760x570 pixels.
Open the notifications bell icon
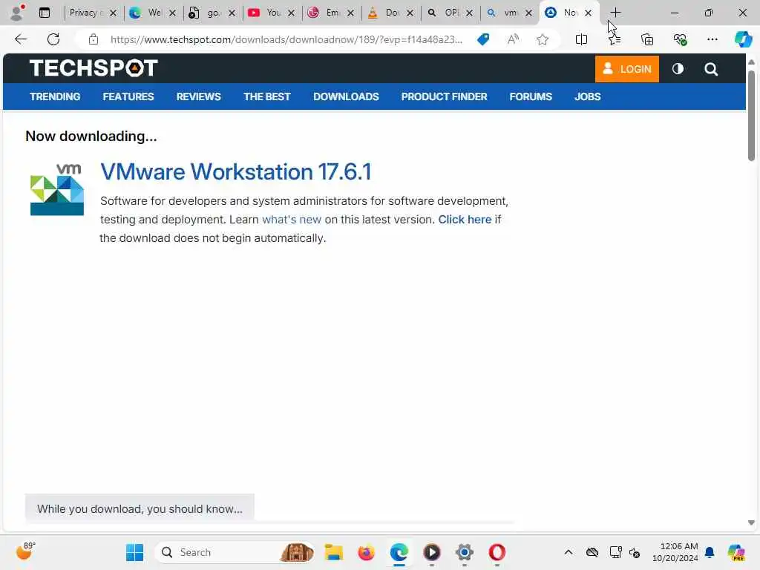coord(710,552)
